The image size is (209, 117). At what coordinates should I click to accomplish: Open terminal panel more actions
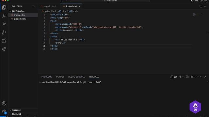click(x=196, y=77)
